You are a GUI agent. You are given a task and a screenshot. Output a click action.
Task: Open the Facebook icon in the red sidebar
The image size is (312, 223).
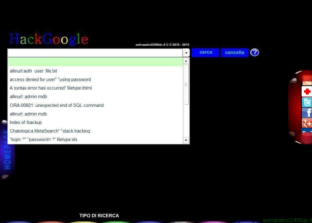click(x=307, y=113)
